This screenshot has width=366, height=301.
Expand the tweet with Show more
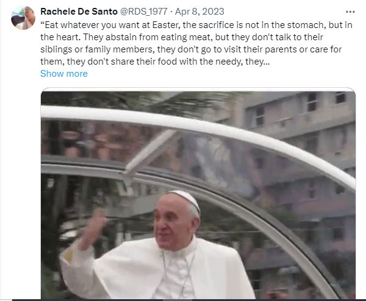tap(64, 74)
